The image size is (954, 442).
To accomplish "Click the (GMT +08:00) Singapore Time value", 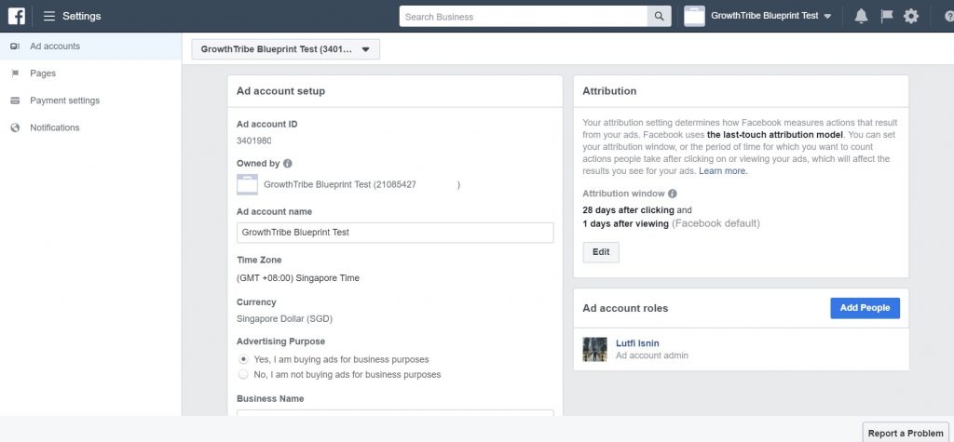I will tap(298, 278).
